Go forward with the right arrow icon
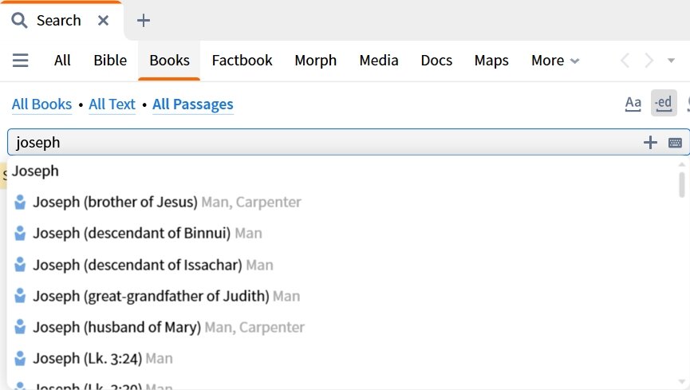Image resolution: width=690 pixels, height=390 pixels. [x=649, y=61]
